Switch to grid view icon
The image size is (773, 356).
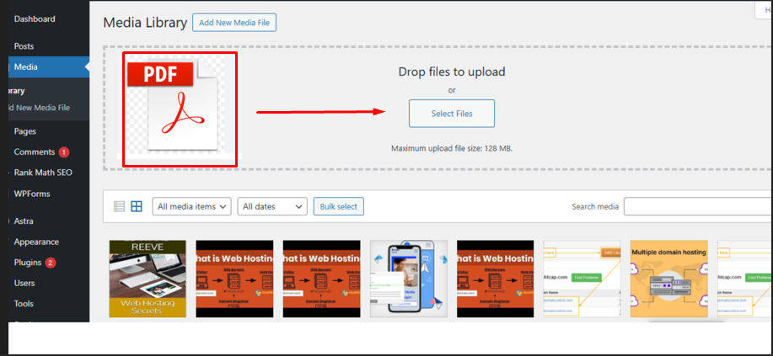(x=137, y=206)
